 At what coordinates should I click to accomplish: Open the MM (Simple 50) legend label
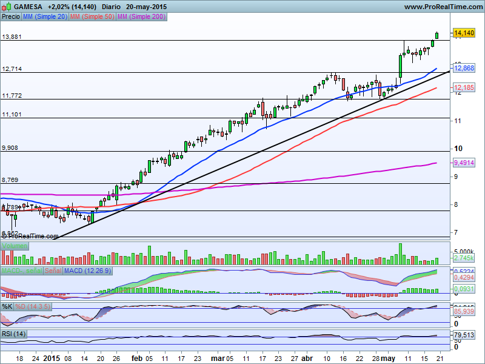coord(91,17)
